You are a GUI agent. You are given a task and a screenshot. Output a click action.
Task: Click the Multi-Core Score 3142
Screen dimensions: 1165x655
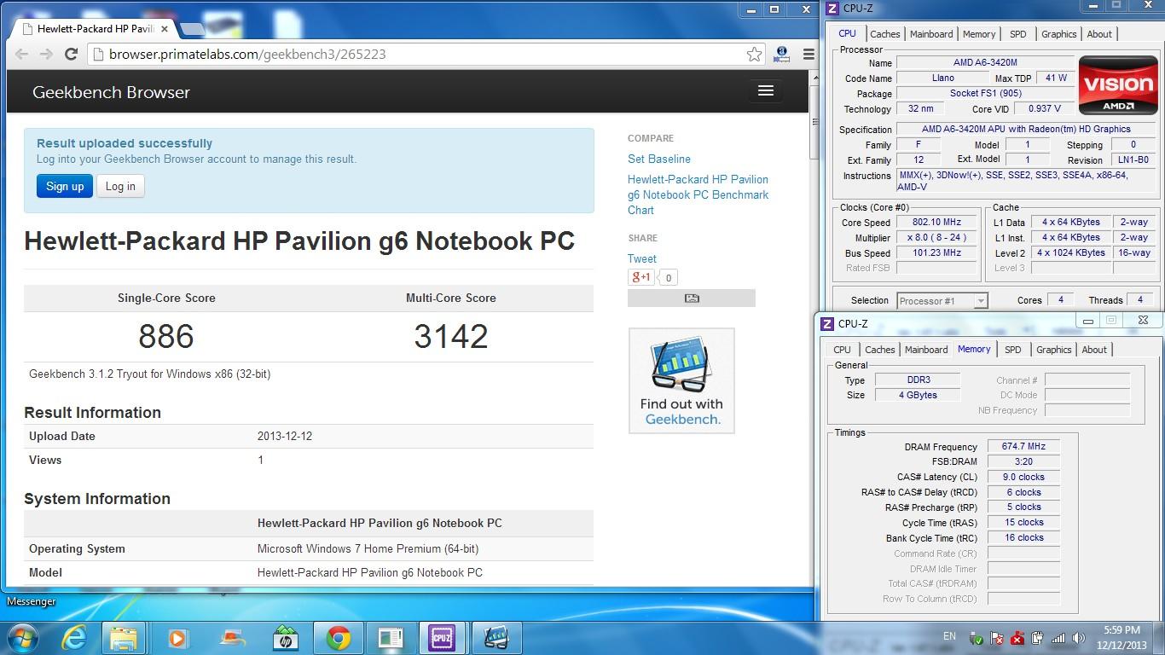pyautogui.click(x=451, y=336)
